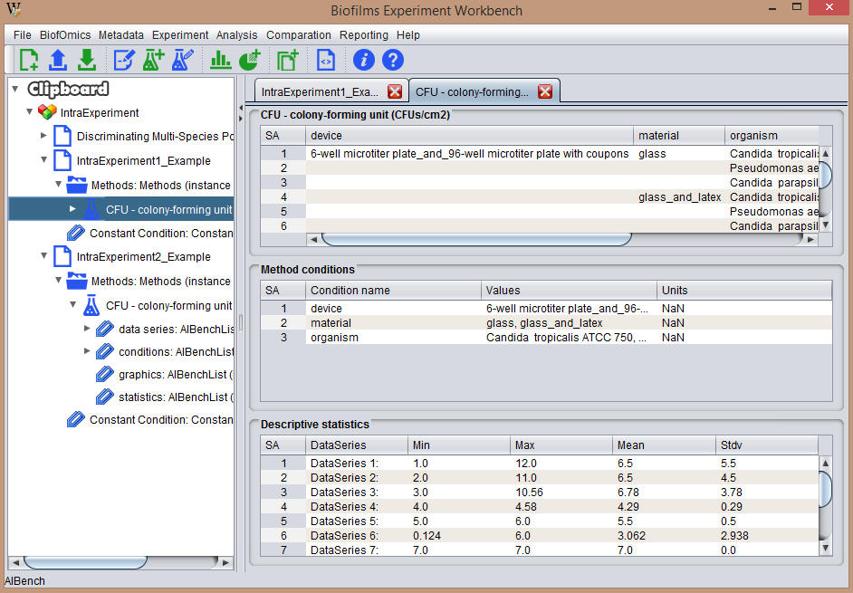This screenshot has height=593, width=853.
Task: Click the flask icon under IntraExperiment2_Example methods
Action: click(x=91, y=305)
